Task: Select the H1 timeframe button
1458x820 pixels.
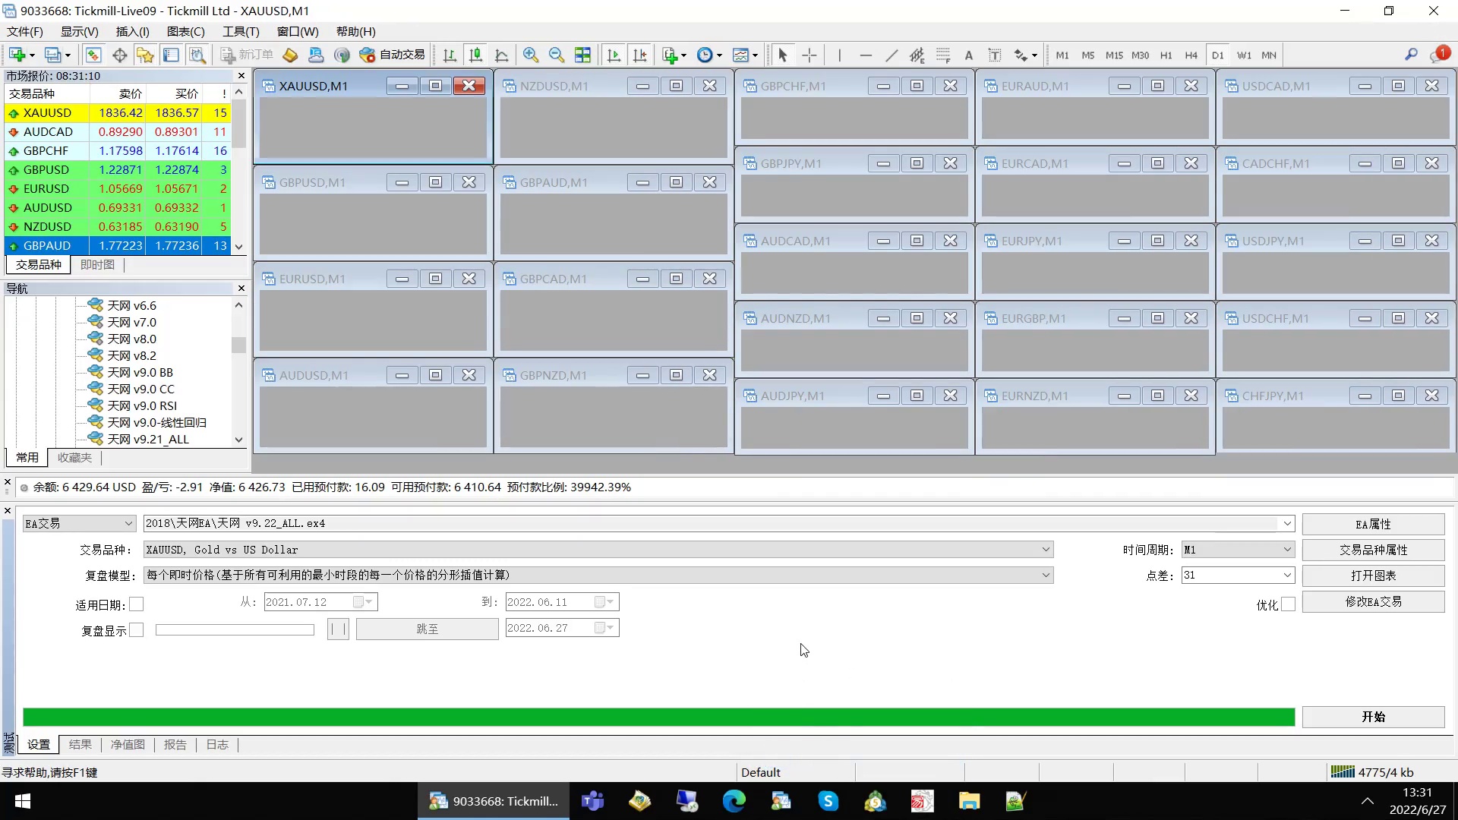Action: click(x=1166, y=55)
